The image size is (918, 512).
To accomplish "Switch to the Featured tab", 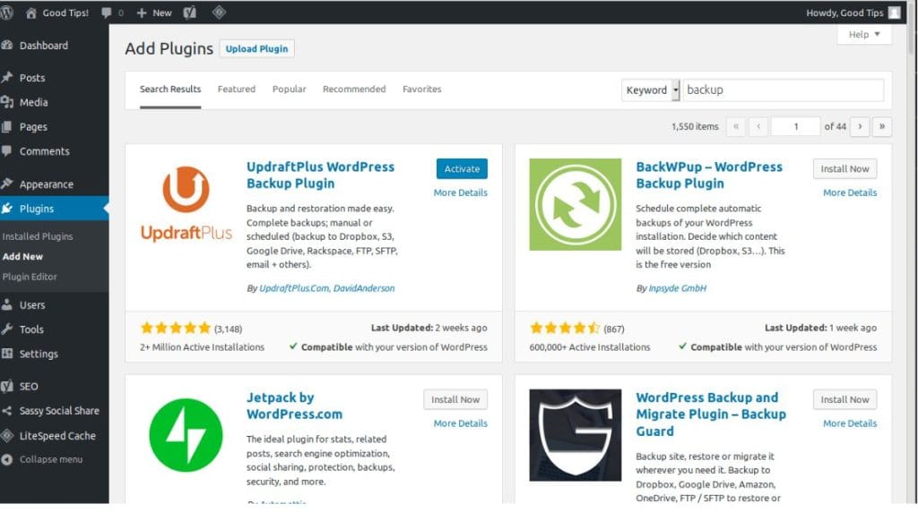I will (237, 90).
